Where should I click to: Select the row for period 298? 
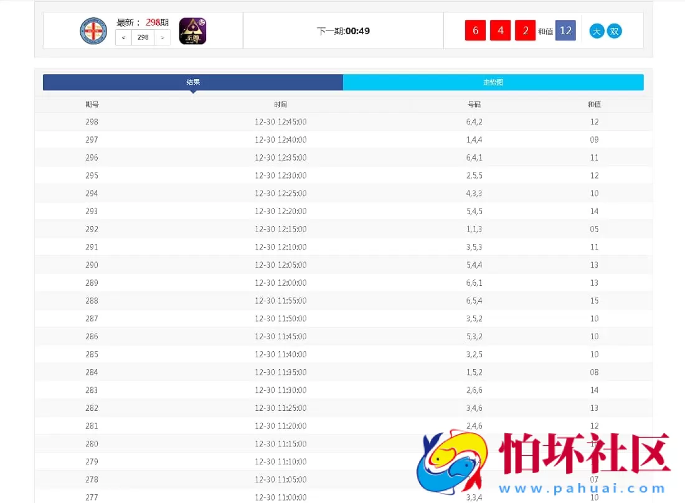pyautogui.click(x=342, y=122)
